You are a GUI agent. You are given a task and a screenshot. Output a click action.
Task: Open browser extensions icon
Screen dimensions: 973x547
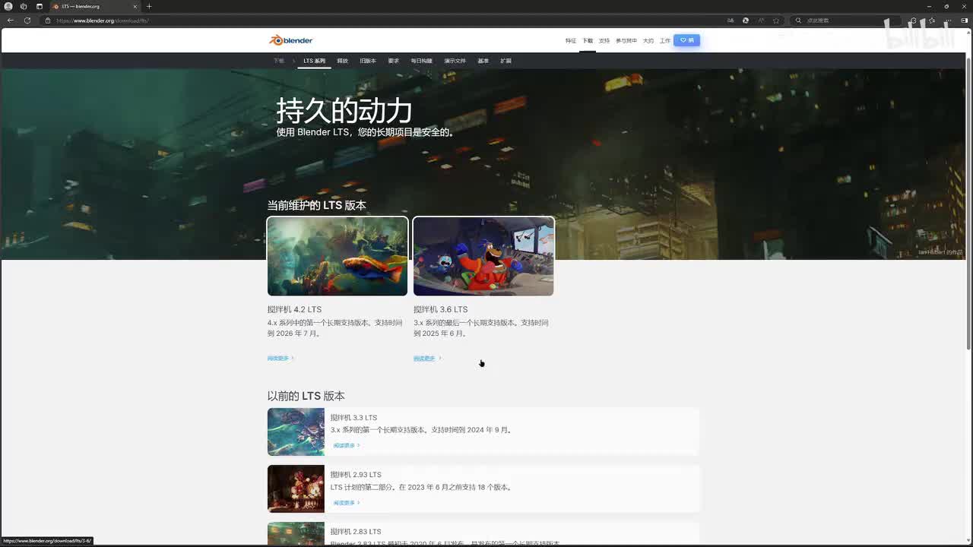(x=914, y=21)
